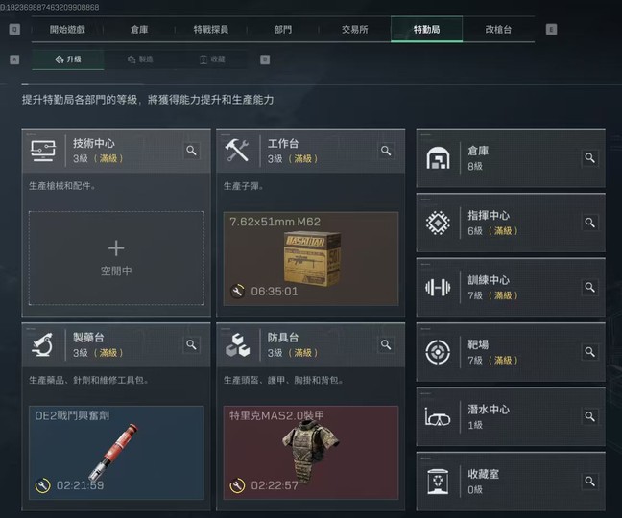Screen dimensions: 622x518
Task: Inspect 工作台 via its magnifier icon
Action: click(x=386, y=151)
